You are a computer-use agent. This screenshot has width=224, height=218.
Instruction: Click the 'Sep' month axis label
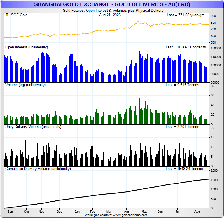click(10, 212)
